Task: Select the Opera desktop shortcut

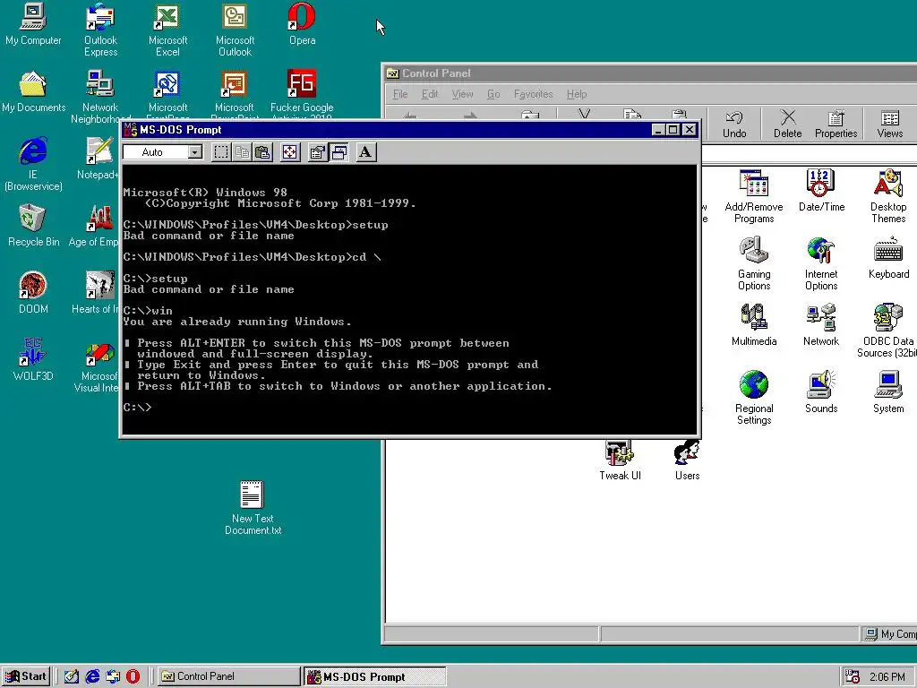Action: click(x=302, y=24)
